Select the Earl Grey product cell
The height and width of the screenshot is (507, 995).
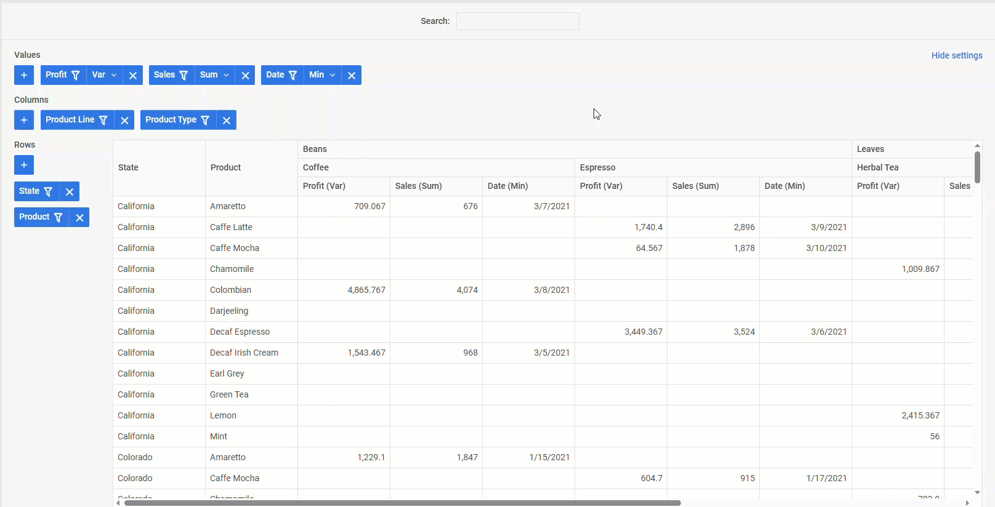pyautogui.click(x=251, y=373)
